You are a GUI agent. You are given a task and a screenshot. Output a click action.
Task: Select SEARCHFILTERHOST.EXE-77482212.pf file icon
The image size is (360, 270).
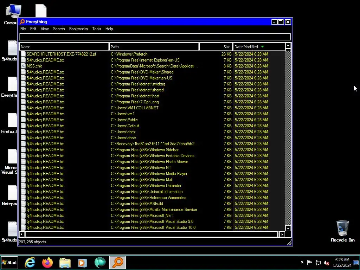[23, 54]
